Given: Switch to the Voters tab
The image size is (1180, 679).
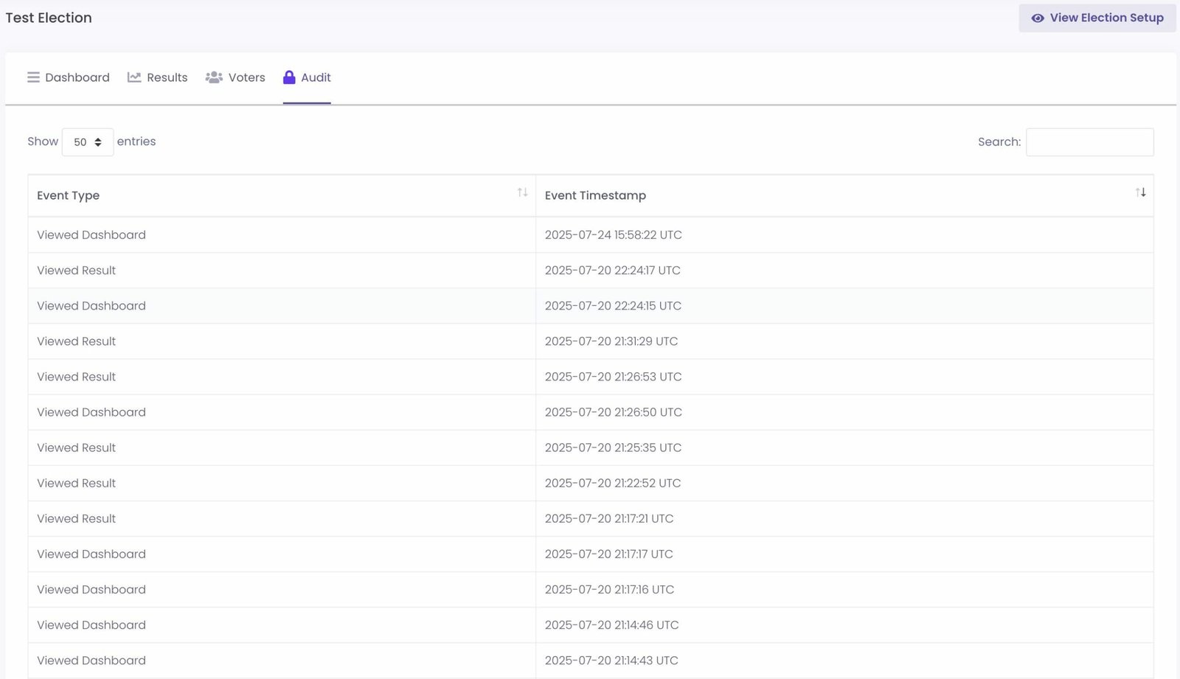Looking at the screenshot, I should [235, 77].
